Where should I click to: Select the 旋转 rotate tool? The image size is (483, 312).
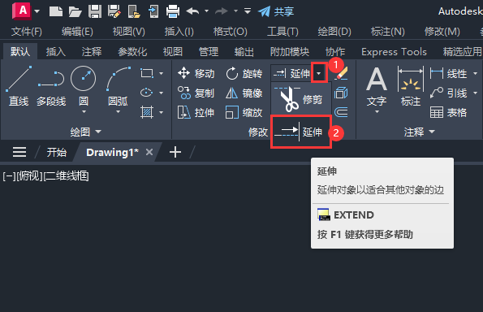coord(244,73)
